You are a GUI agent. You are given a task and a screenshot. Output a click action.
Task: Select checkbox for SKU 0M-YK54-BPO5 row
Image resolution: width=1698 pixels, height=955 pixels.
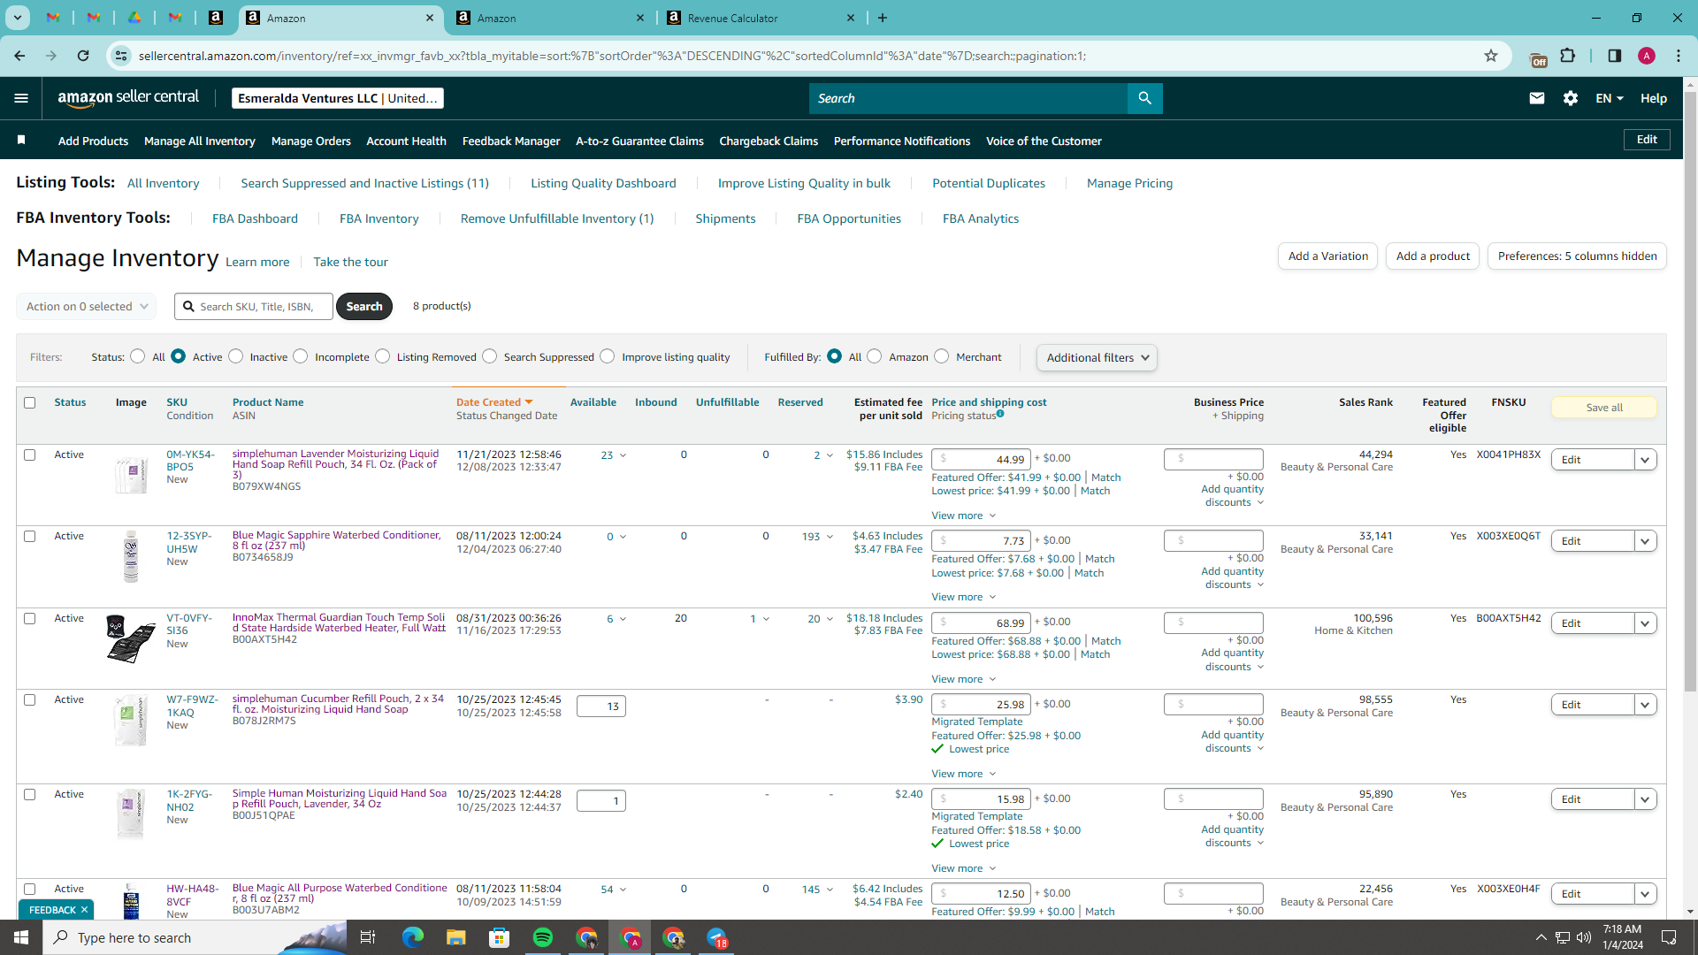pos(29,455)
